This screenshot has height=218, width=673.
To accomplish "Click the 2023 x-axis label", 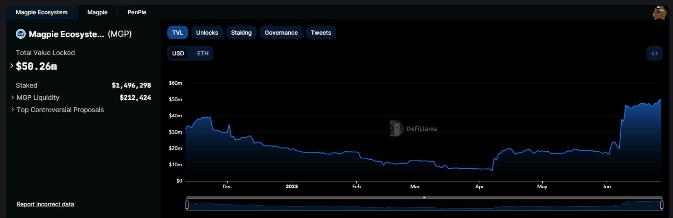I will (x=292, y=186).
